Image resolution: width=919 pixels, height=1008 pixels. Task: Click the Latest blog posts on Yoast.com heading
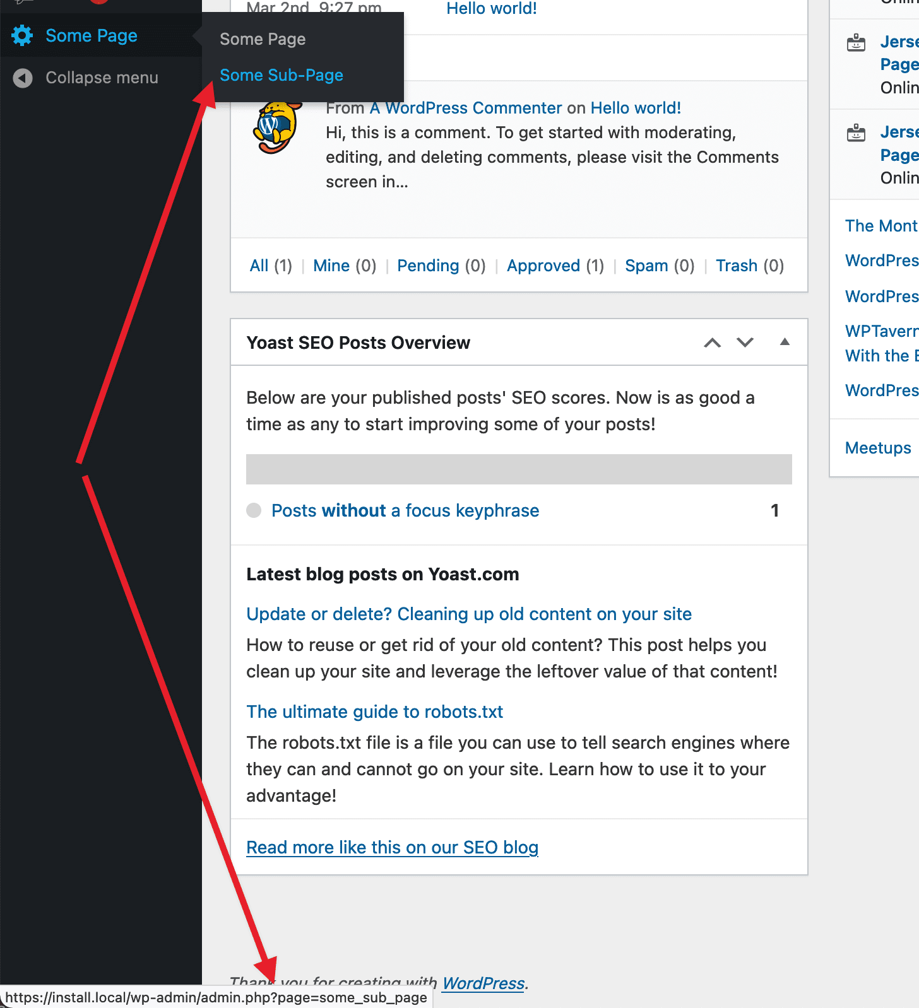click(382, 574)
